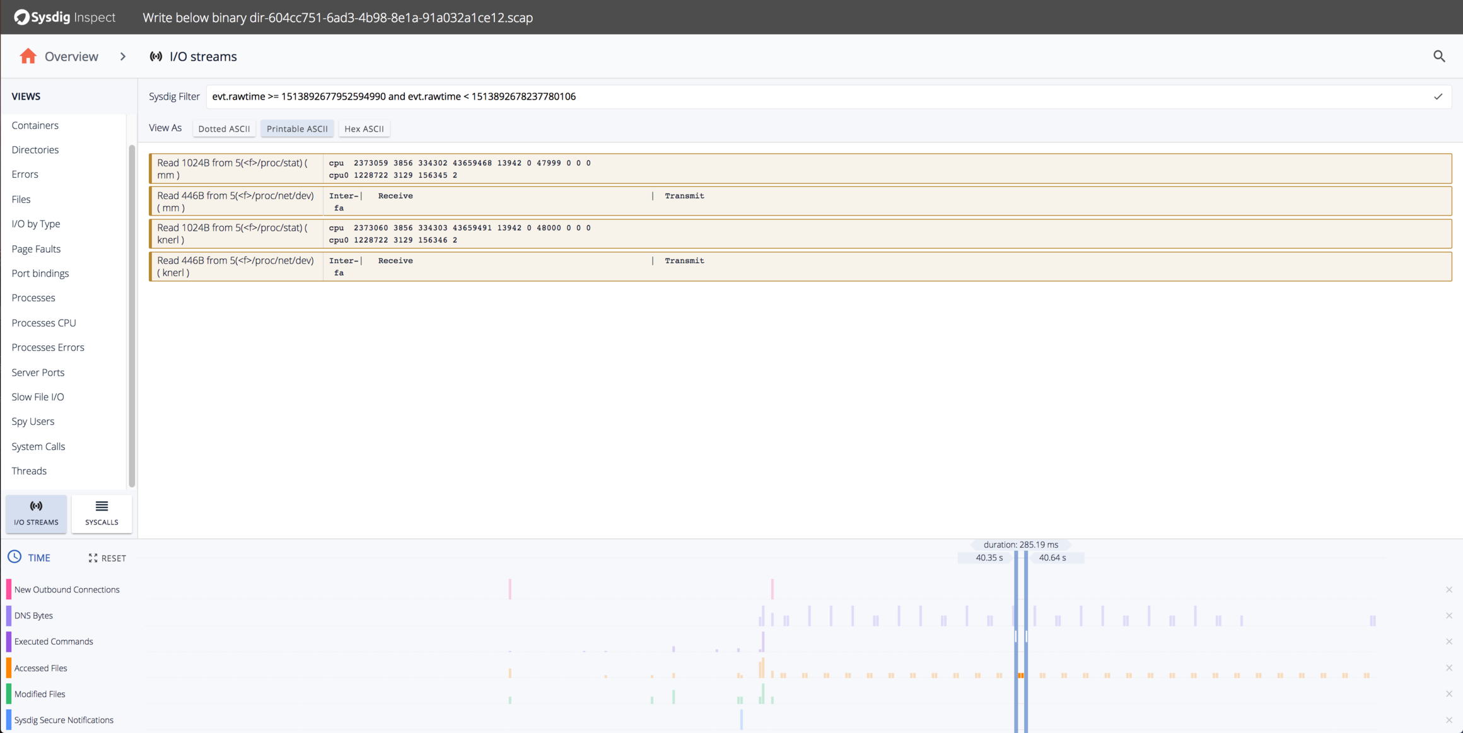Click the New Outbound Connections pink swatch

(9, 589)
